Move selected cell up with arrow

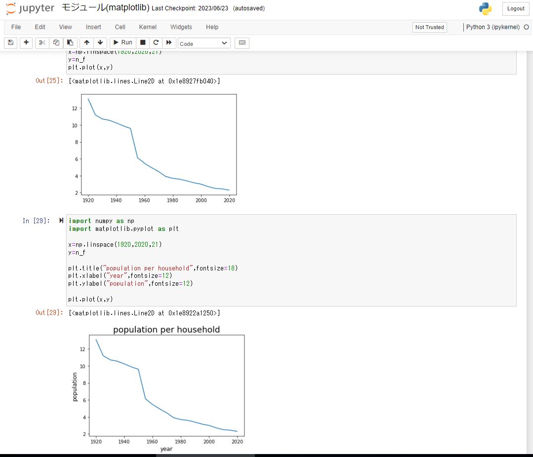[86, 43]
